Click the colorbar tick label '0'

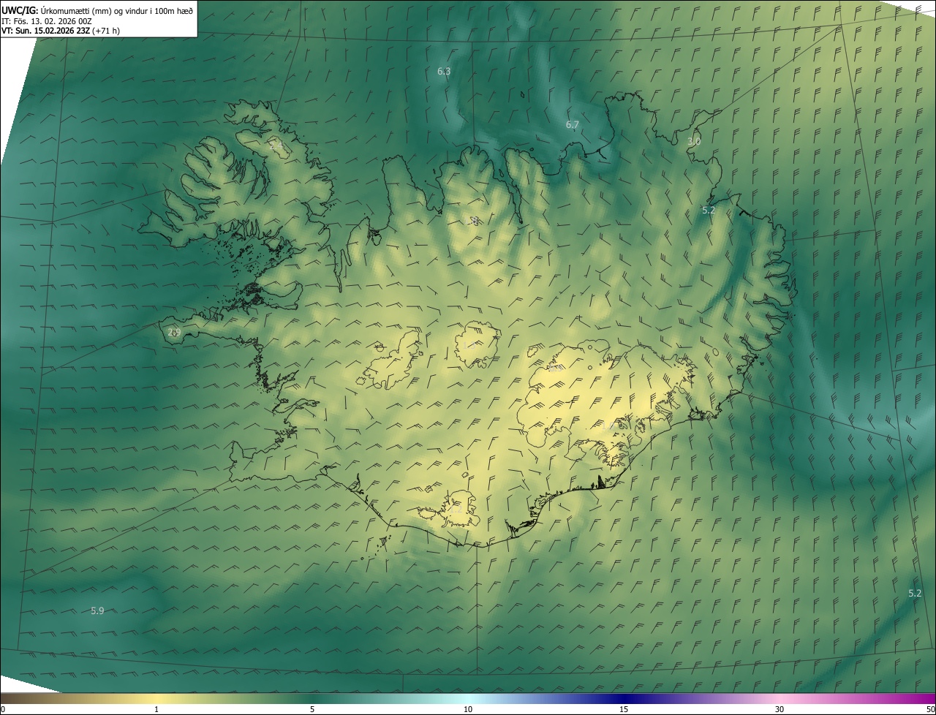[x=3, y=709]
